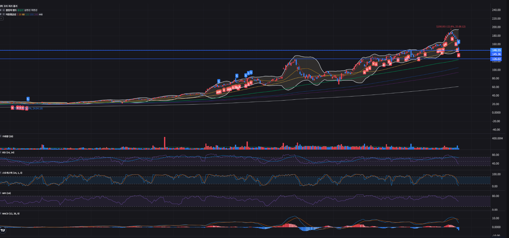509x238 pixels.
Task: Remove the 볼린저 밴드 indicator with its X icon
Action: [4, 10]
